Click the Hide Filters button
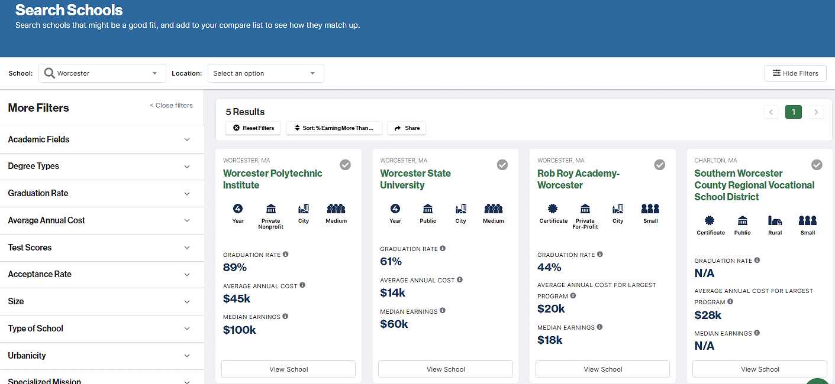Viewport: 835px width, 384px height. pyautogui.click(x=795, y=73)
